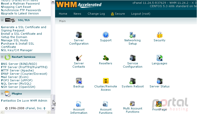
Task: Click the sidebar scroll up arrow
Action: click(x=53, y=2)
